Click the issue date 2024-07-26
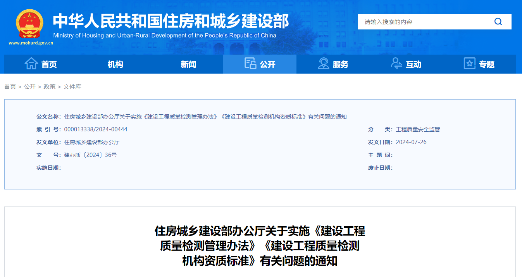The width and height of the screenshot is (522, 277). (x=411, y=142)
